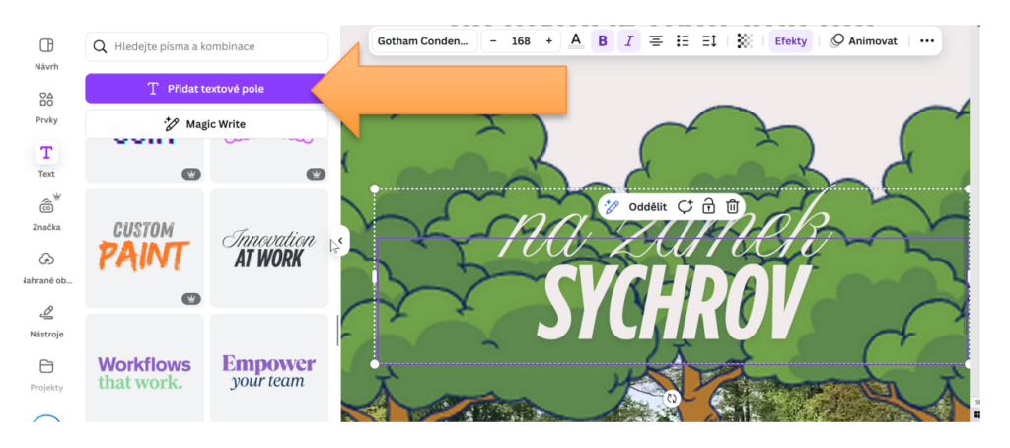1010x448 pixels.
Task: Toggle bold formatting
Action: 603,40
